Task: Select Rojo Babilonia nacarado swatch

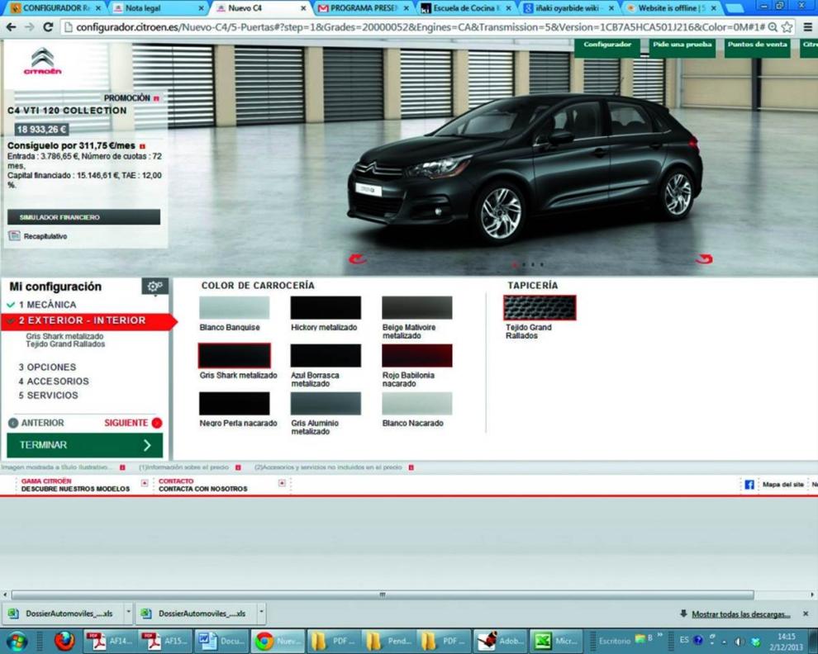Action: pos(416,356)
